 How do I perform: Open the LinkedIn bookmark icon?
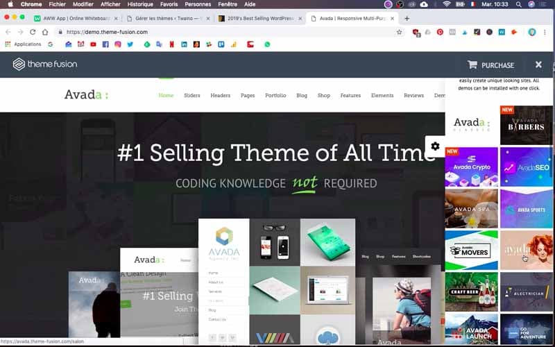(184, 44)
